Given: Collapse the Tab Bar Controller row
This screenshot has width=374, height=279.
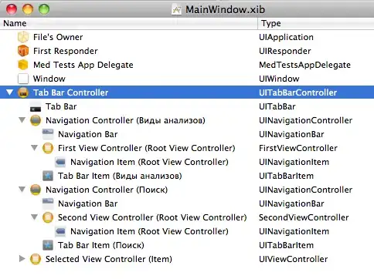Looking at the screenshot, I should coord(9,92).
